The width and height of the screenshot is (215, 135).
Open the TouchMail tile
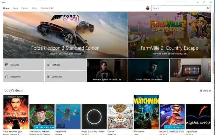190,71
